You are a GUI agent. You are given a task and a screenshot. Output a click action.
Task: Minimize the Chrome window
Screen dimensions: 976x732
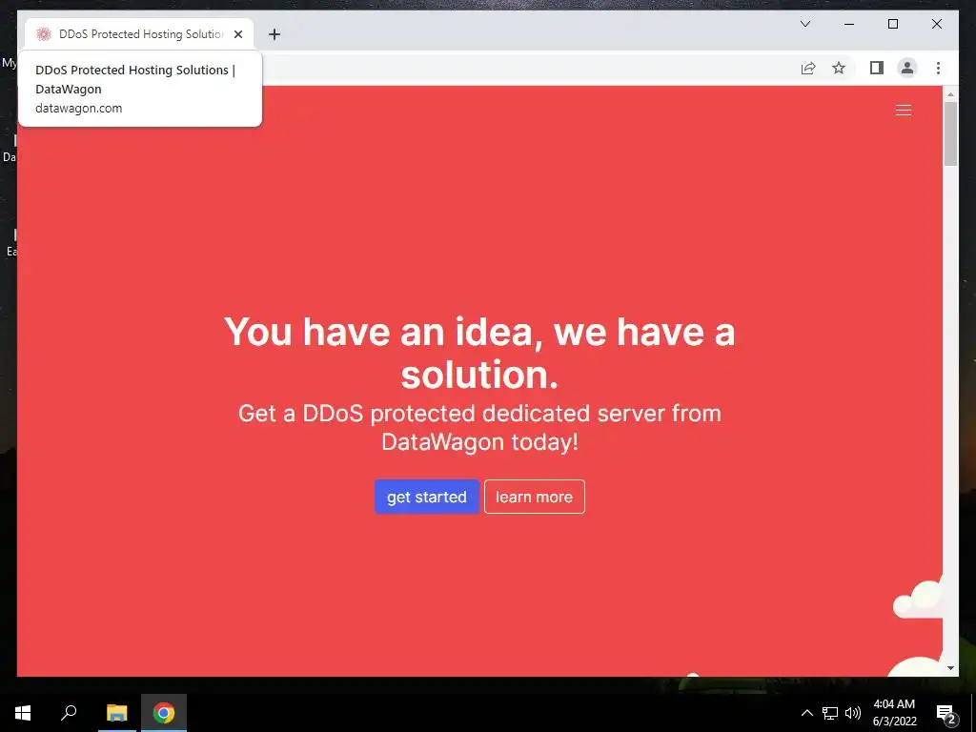[849, 24]
